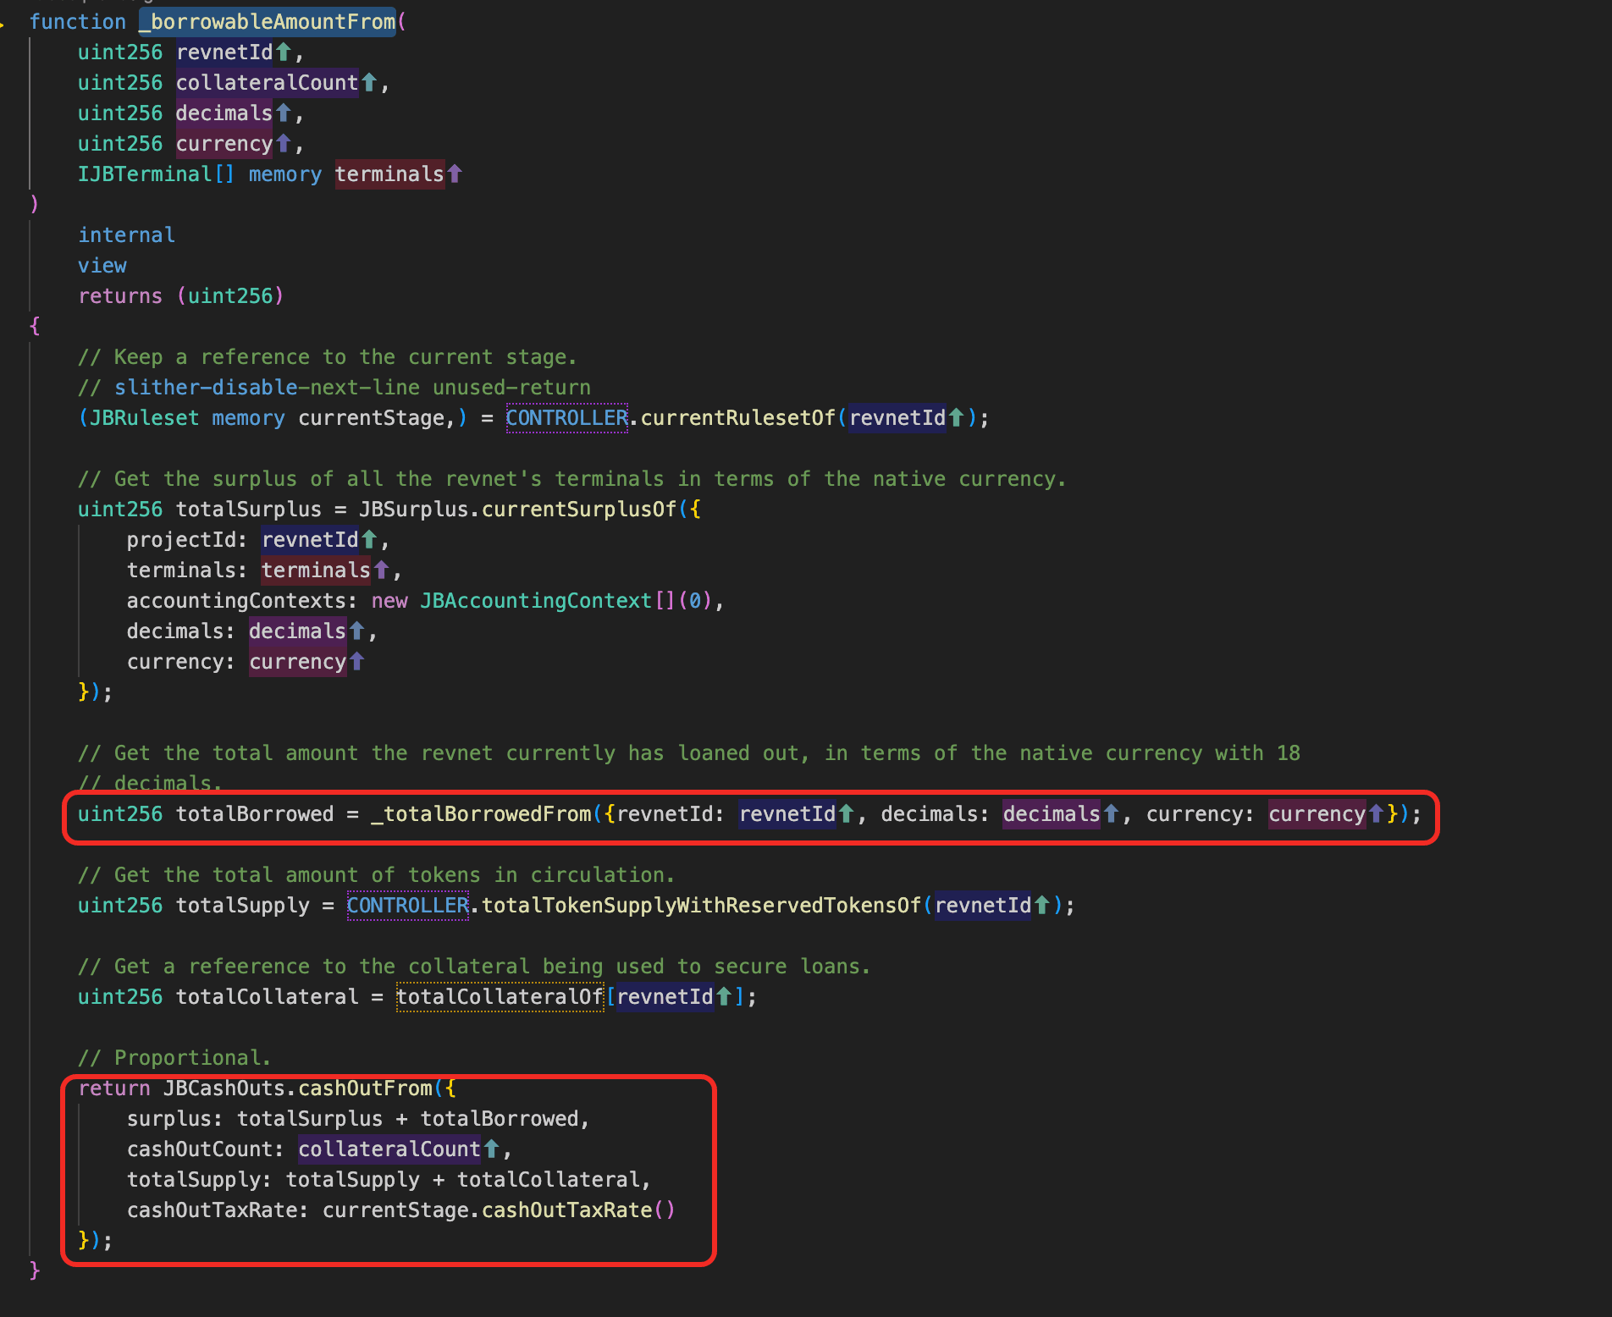Screen dimensions: 1612x1317
Task: Click the arrow icon after revnetId in the function parameter list
Action: 284,52
